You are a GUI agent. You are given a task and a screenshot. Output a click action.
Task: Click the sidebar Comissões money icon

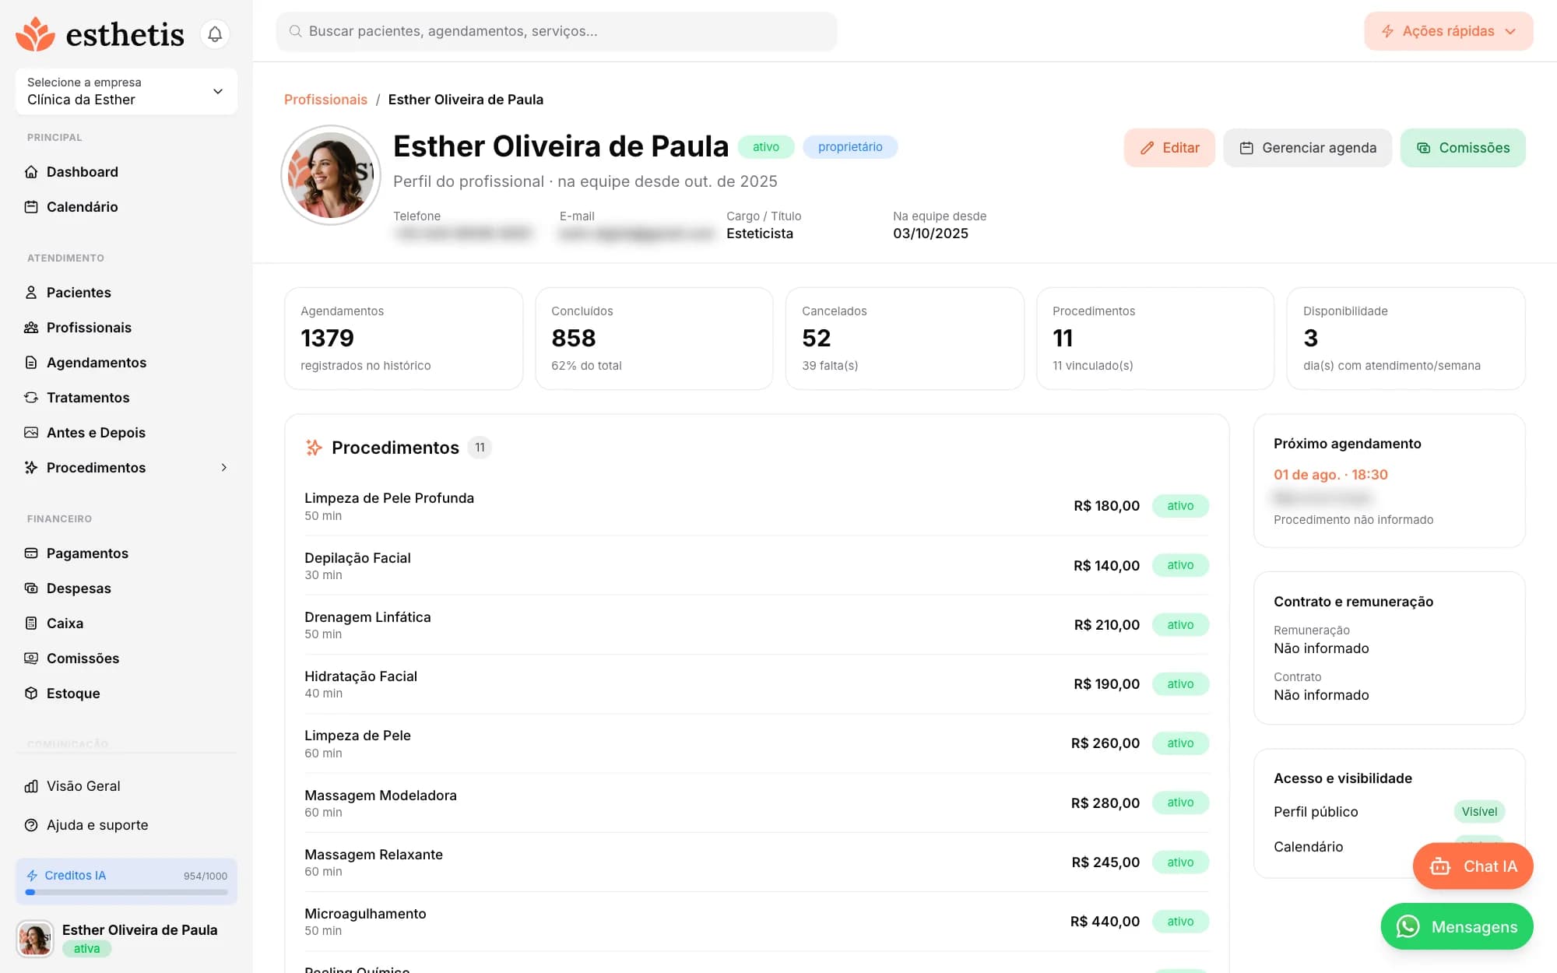[31, 659]
